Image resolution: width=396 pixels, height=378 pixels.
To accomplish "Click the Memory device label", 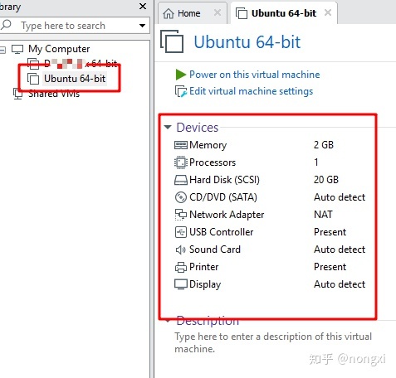I will click(208, 145).
